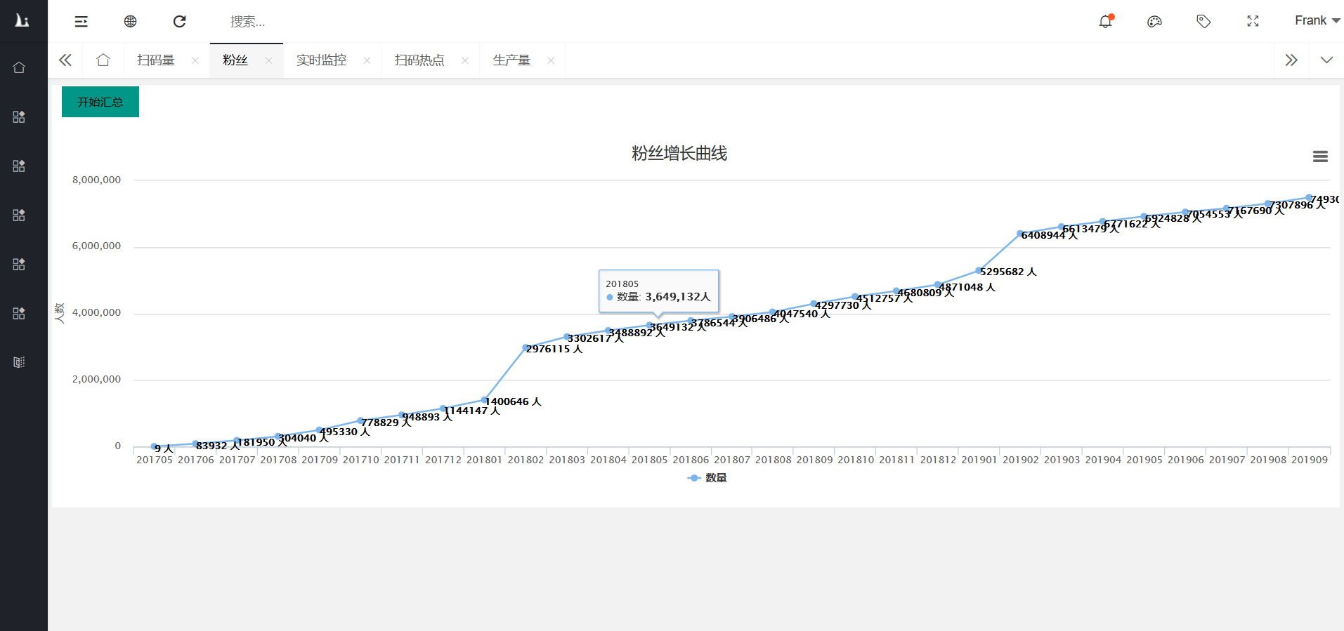Click the globe website icon

[x=130, y=22]
